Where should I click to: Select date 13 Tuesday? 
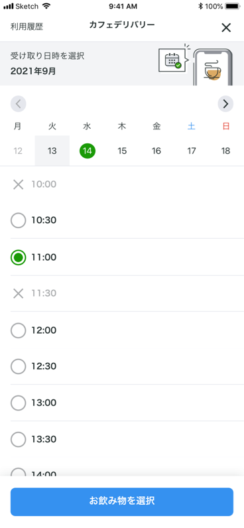[x=52, y=151]
